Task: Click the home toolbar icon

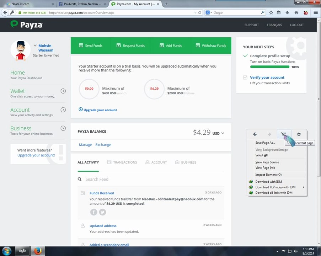Action: 296,12
